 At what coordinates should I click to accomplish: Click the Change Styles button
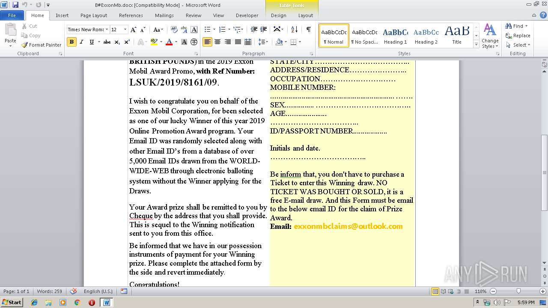tap(490, 36)
